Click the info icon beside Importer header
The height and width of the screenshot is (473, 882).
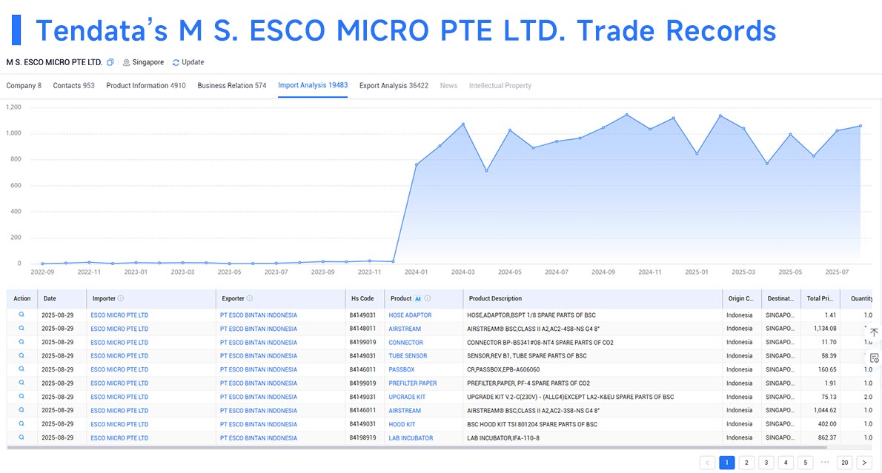[x=121, y=298]
